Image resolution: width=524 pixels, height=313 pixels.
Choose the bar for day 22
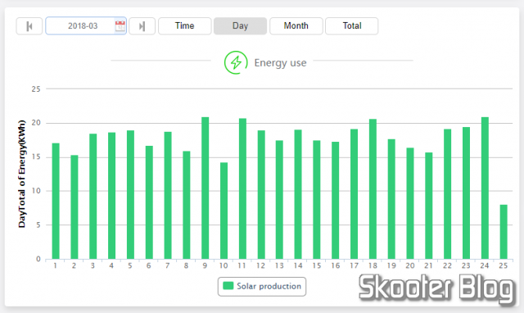point(448,194)
